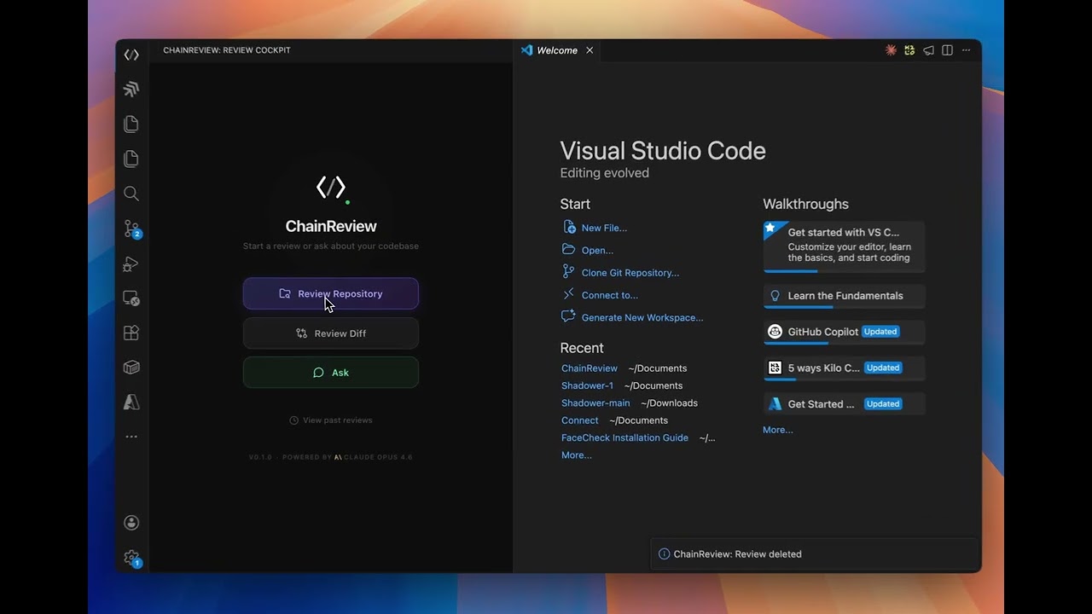The width and height of the screenshot is (1092, 614).
Task: Switch to the Welcome tab
Action: [x=556, y=50]
